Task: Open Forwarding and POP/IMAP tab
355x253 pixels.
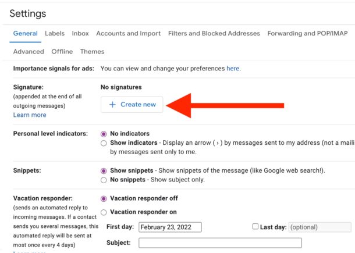Action: point(307,34)
